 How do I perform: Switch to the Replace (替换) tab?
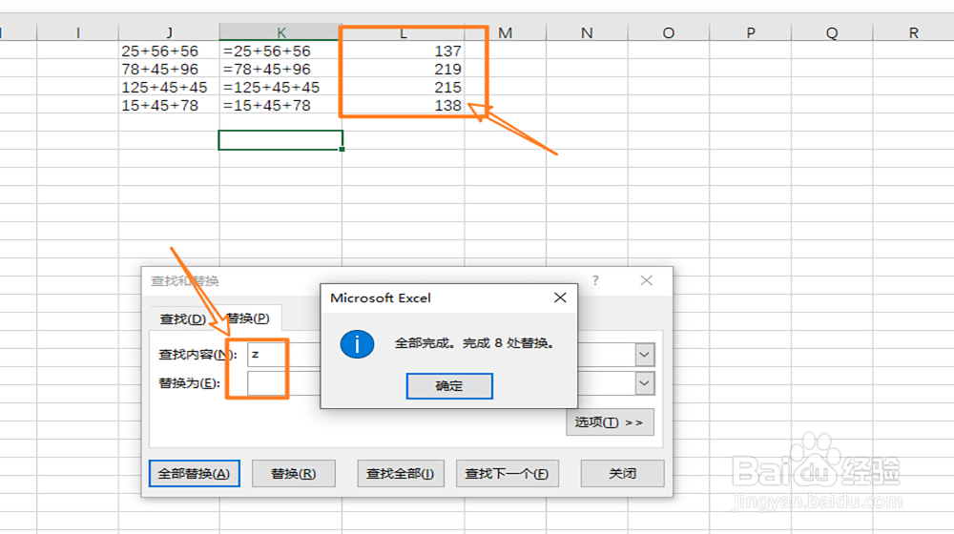(x=248, y=318)
